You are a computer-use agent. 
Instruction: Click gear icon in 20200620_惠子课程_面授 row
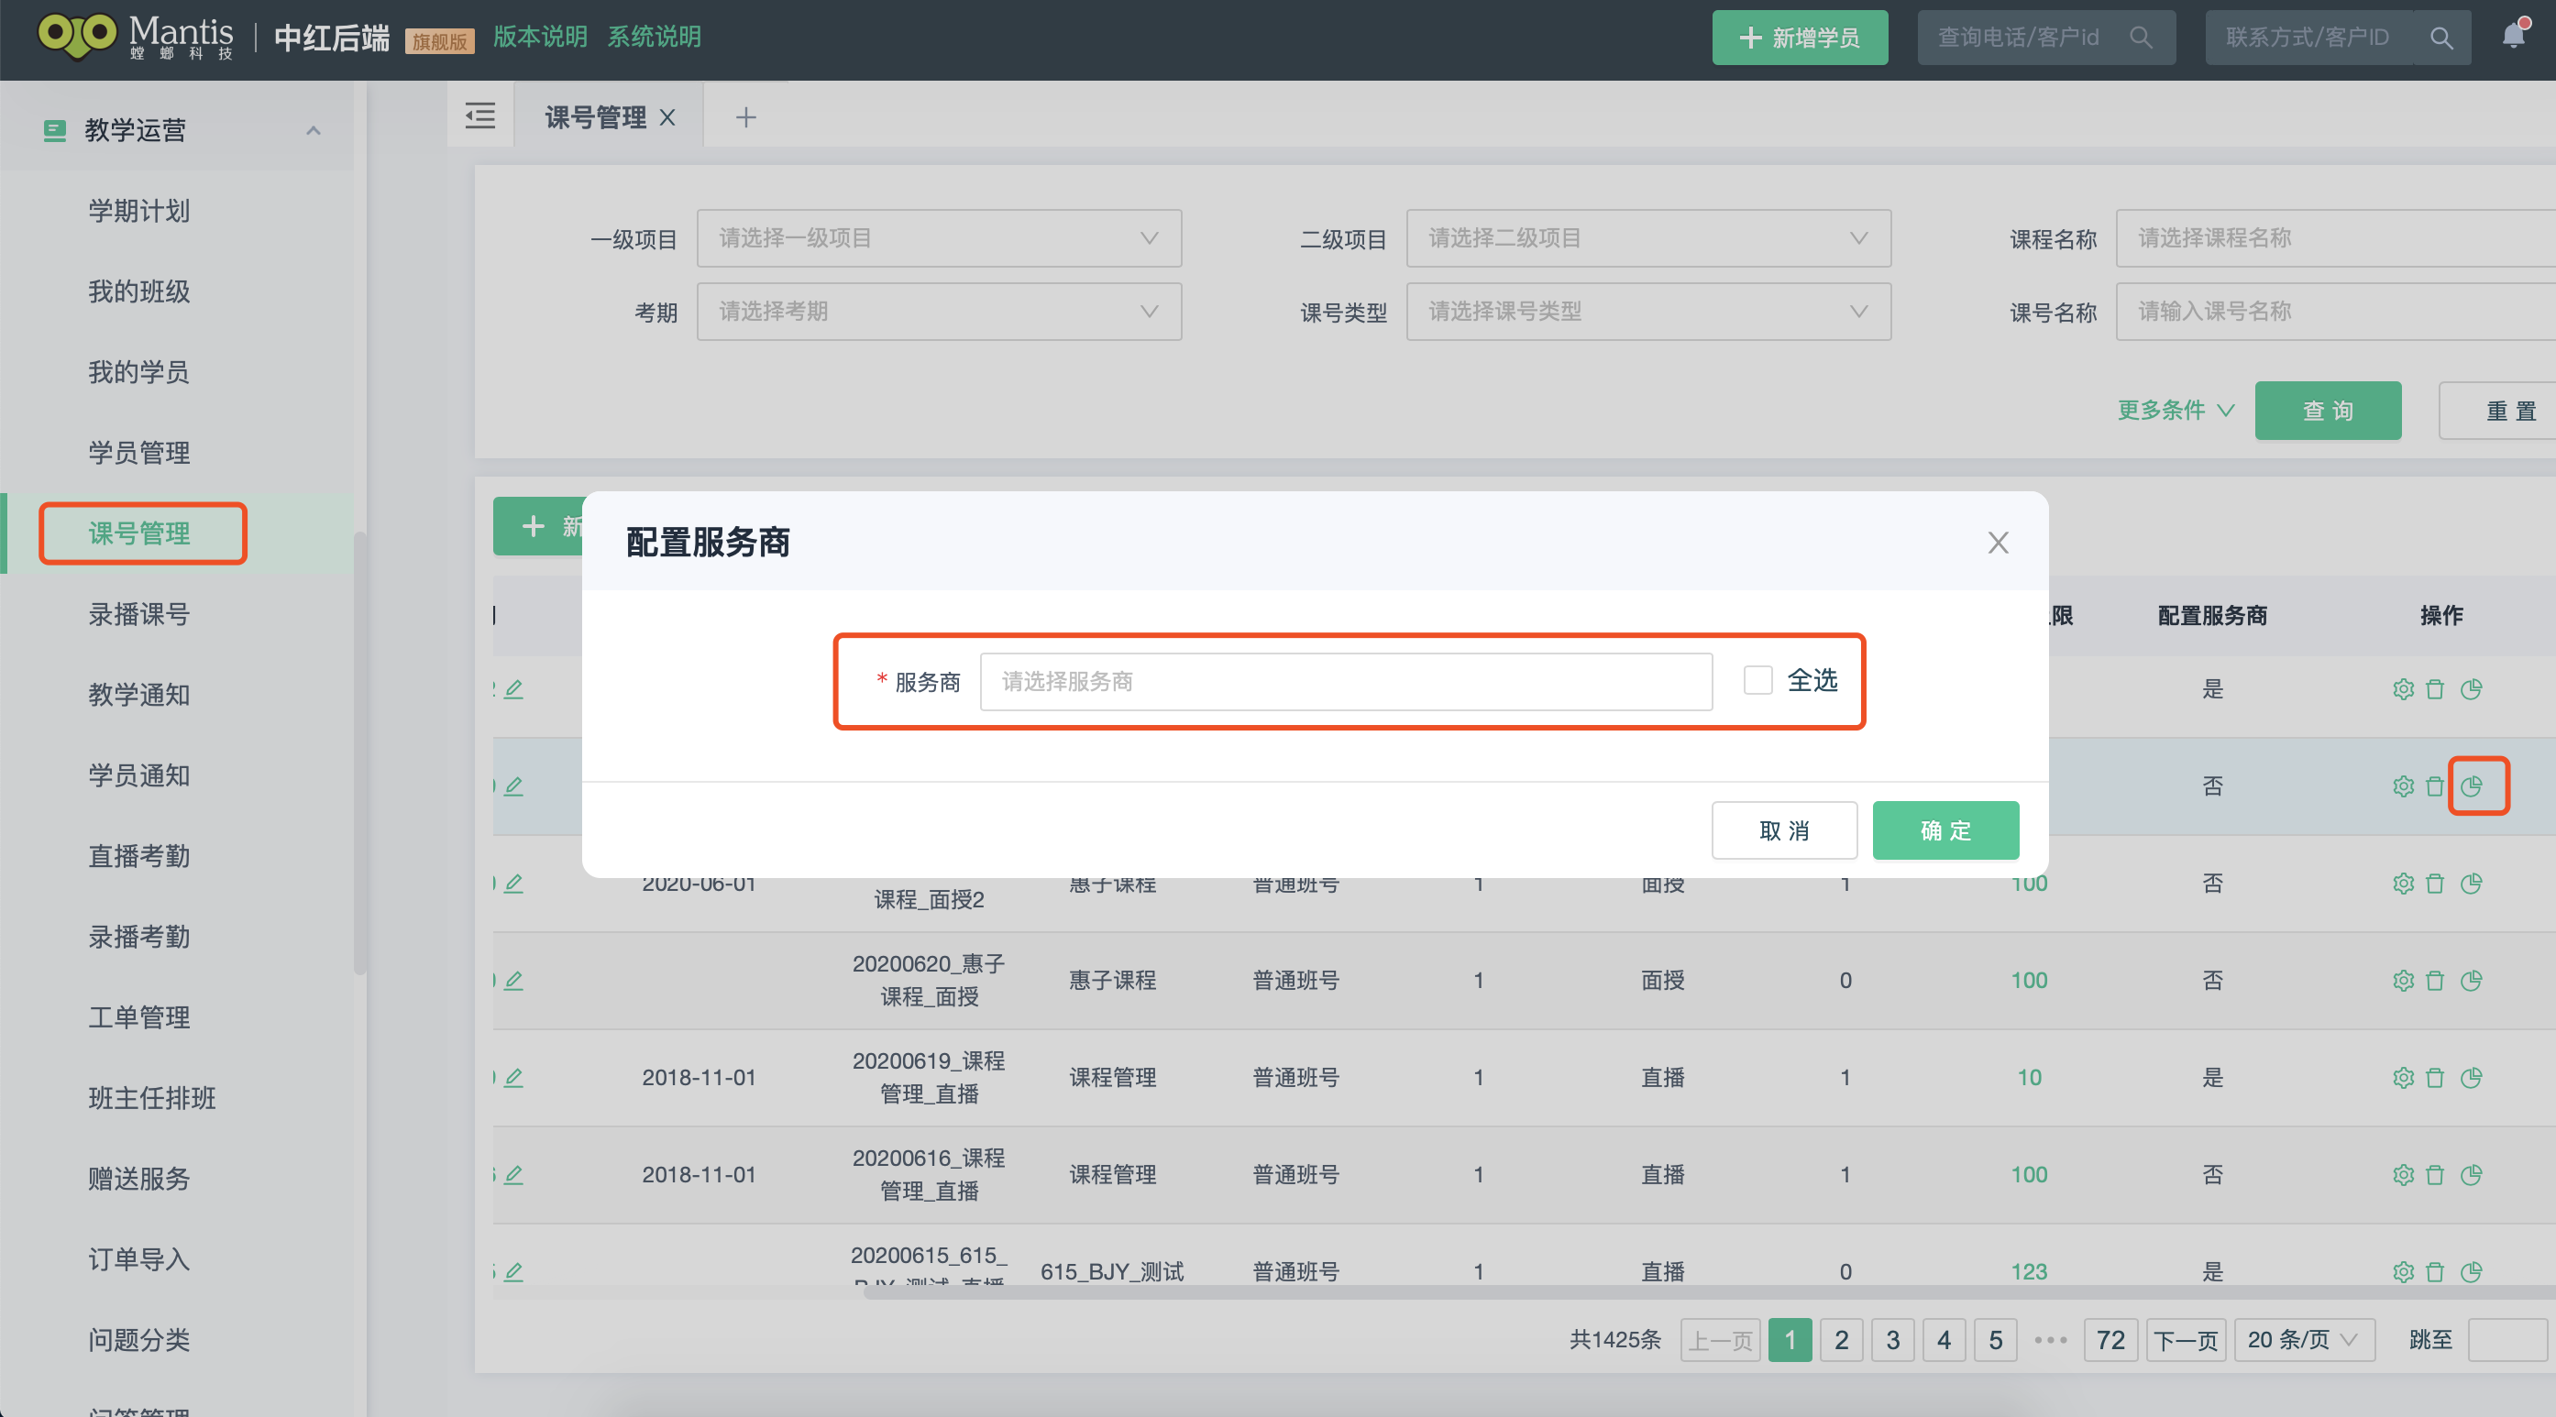coord(2402,981)
